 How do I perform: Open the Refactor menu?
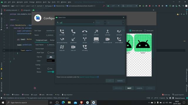point(39,2)
